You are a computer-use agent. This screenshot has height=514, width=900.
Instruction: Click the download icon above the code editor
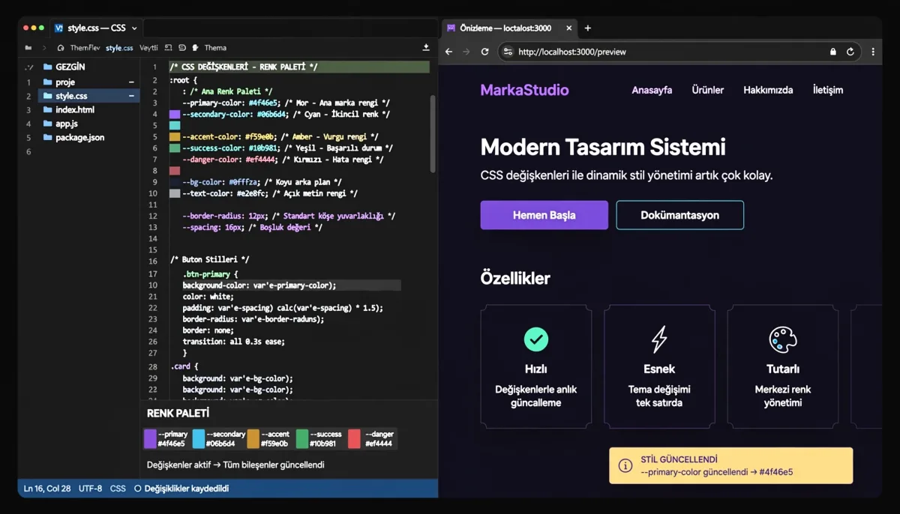tap(426, 47)
